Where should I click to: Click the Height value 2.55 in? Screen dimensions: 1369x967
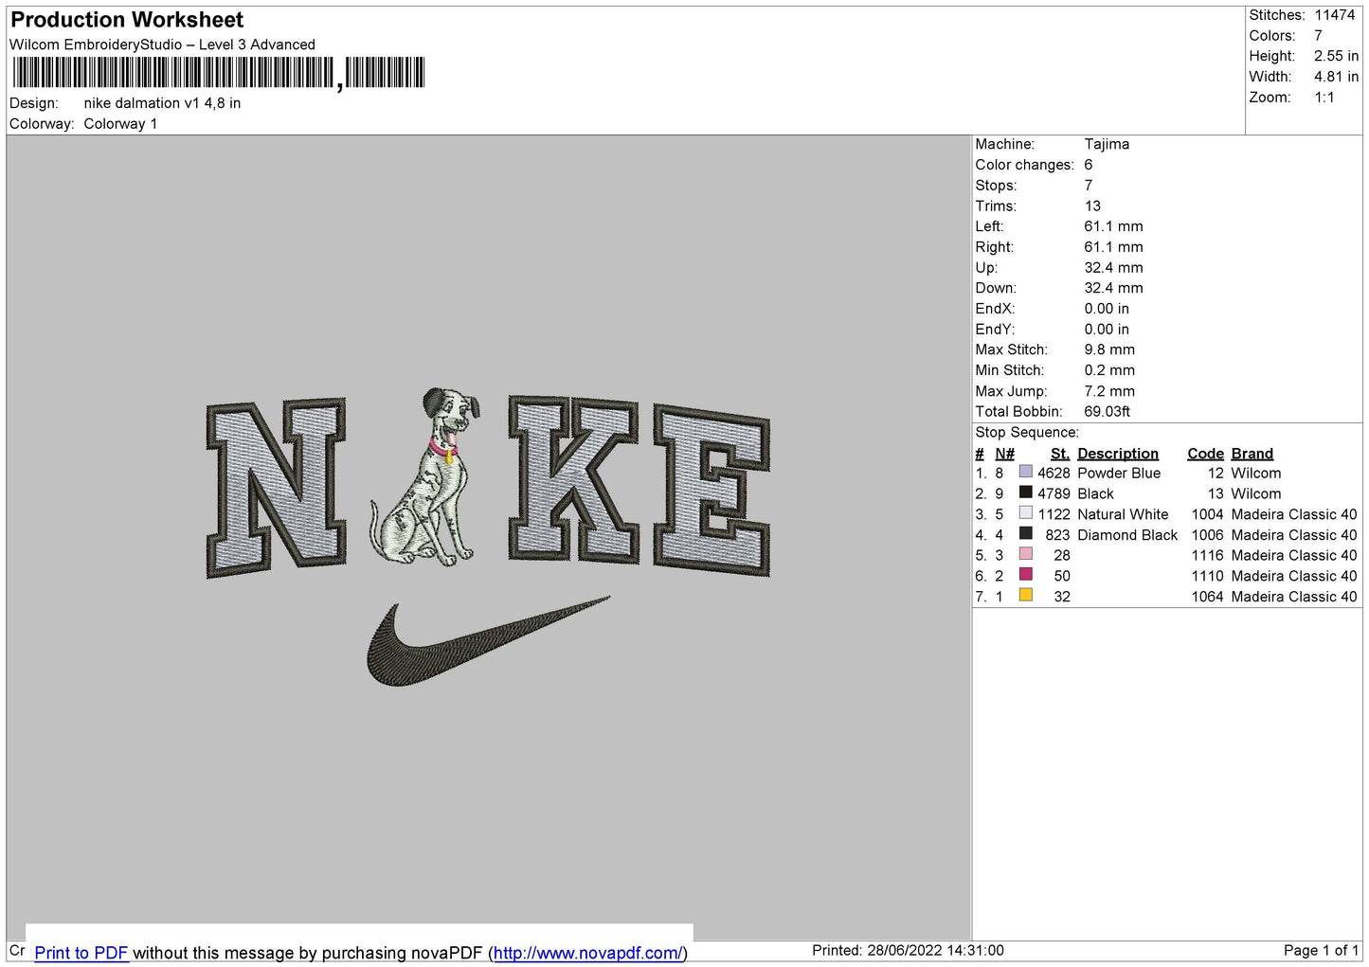[1336, 57]
